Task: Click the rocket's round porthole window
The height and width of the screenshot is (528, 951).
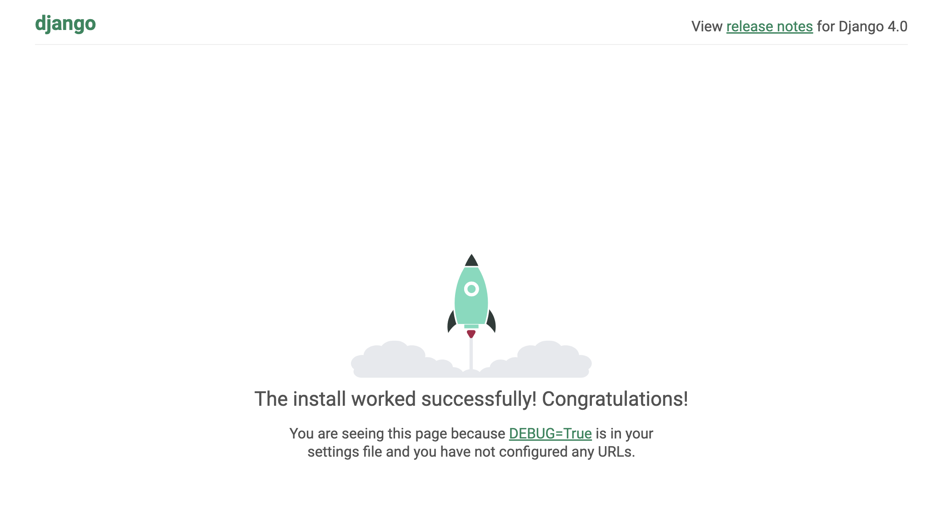Action: tap(471, 289)
